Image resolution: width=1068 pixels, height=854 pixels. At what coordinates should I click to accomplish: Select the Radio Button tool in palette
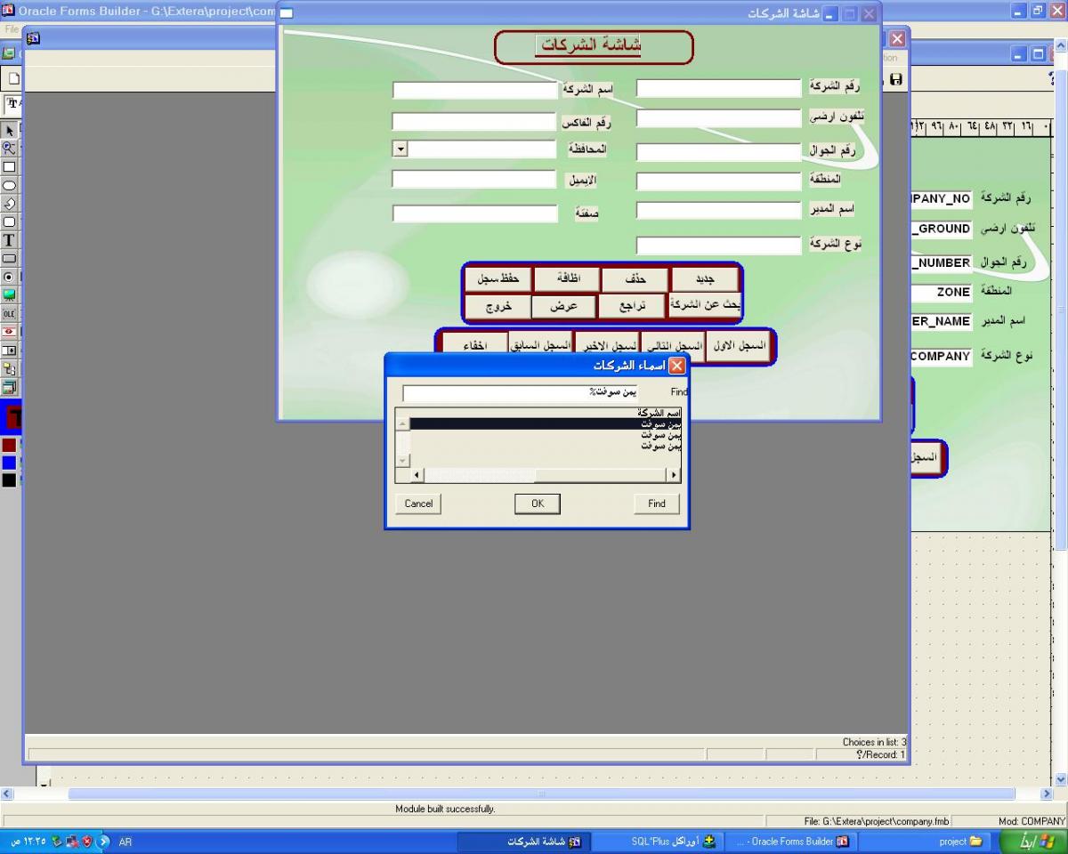tap(10, 277)
